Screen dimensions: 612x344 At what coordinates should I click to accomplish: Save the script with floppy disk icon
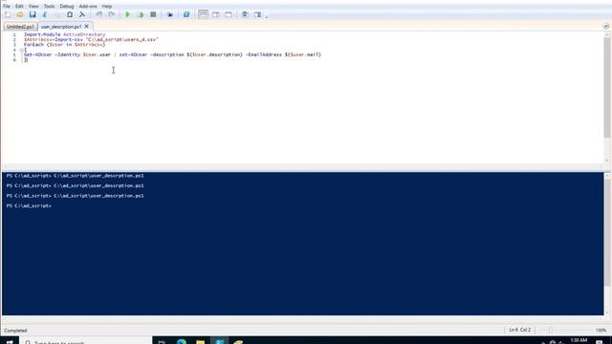[33, 14]
